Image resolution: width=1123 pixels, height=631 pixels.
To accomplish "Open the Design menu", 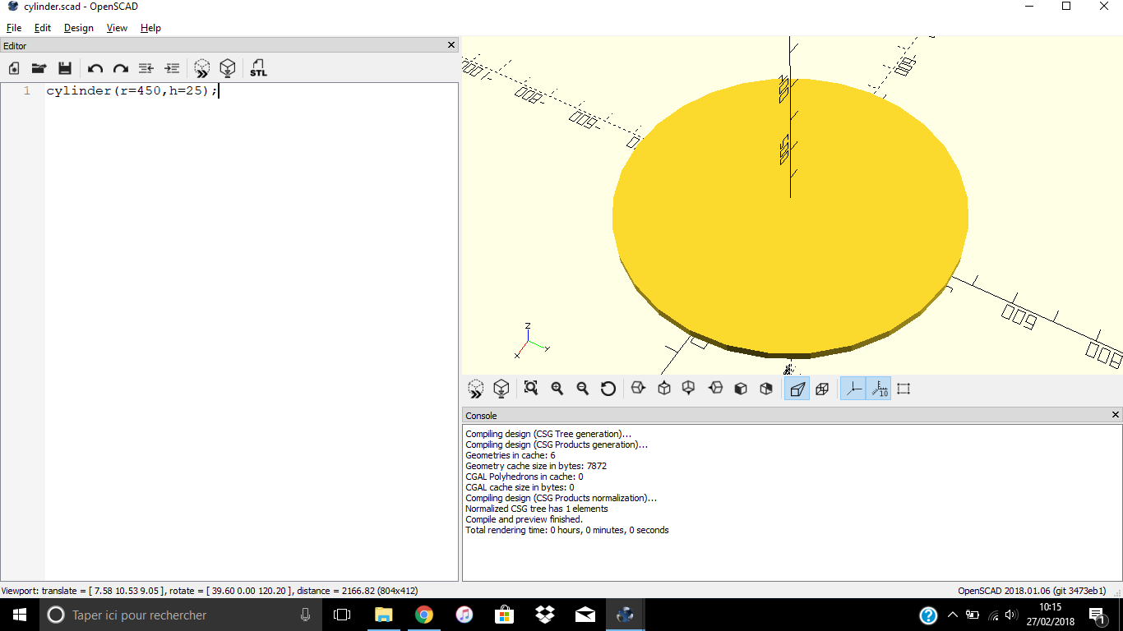I will click(79, 28).
